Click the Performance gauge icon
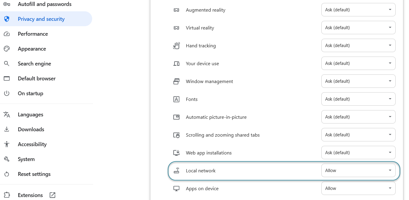The width and height of the screenshot is (409, 200). tap(7, 34)
